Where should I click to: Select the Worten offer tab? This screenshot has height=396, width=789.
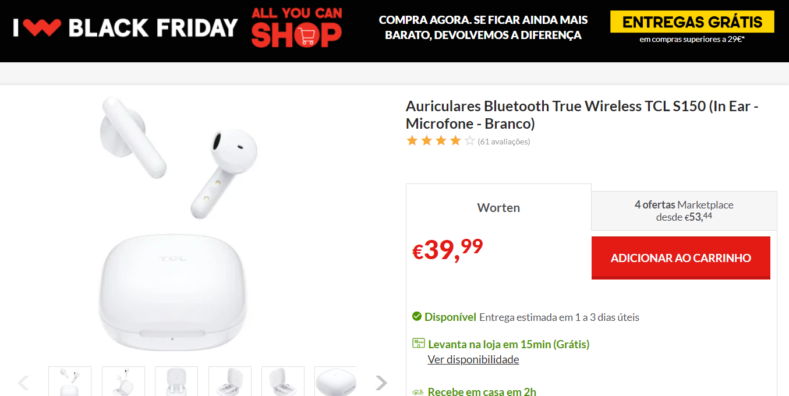point(498,207)
